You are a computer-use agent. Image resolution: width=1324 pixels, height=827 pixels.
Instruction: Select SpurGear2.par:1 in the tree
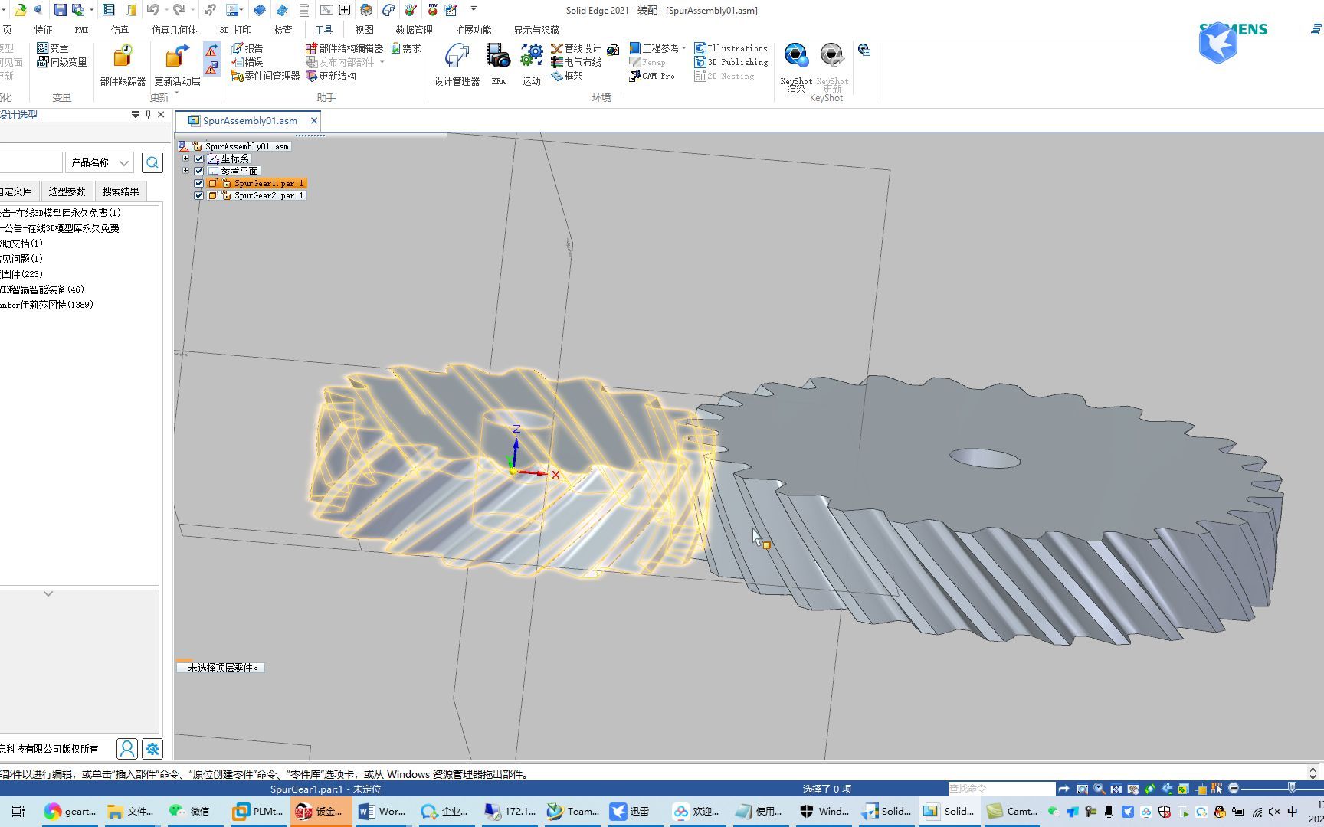coord(269,195)
